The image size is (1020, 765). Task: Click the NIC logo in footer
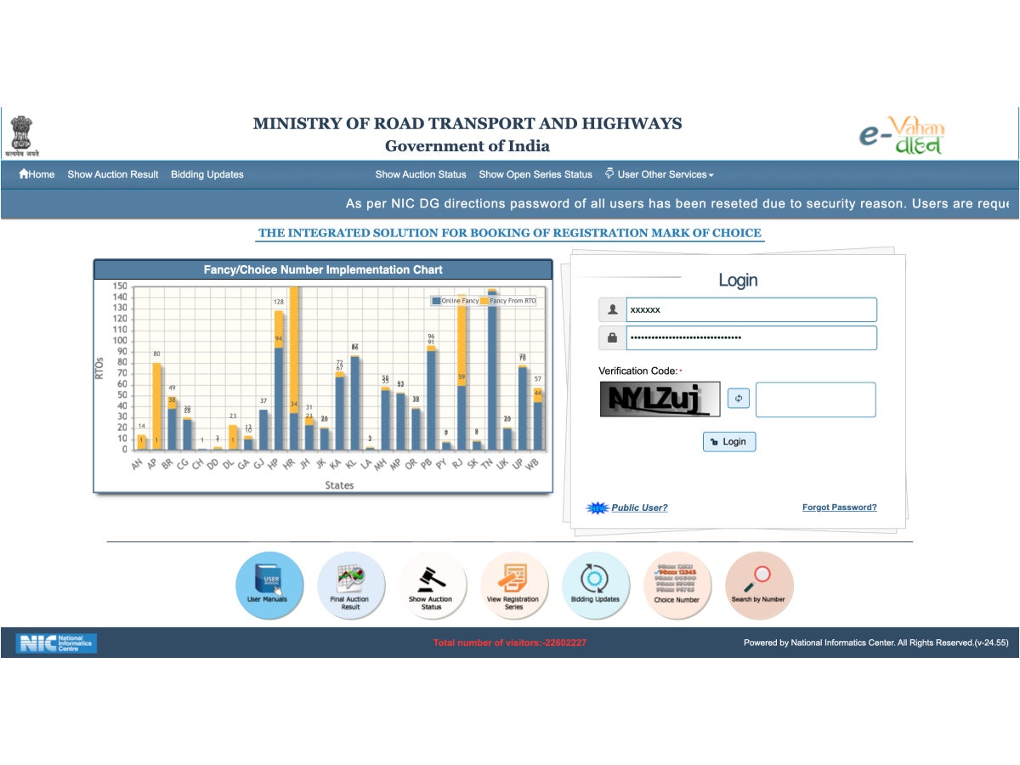pos(56,643)
